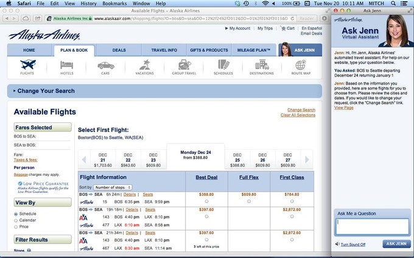Choose Dec 27 $609.80 date
This screenshot has height=258, width=414.
tap(288, 160)
